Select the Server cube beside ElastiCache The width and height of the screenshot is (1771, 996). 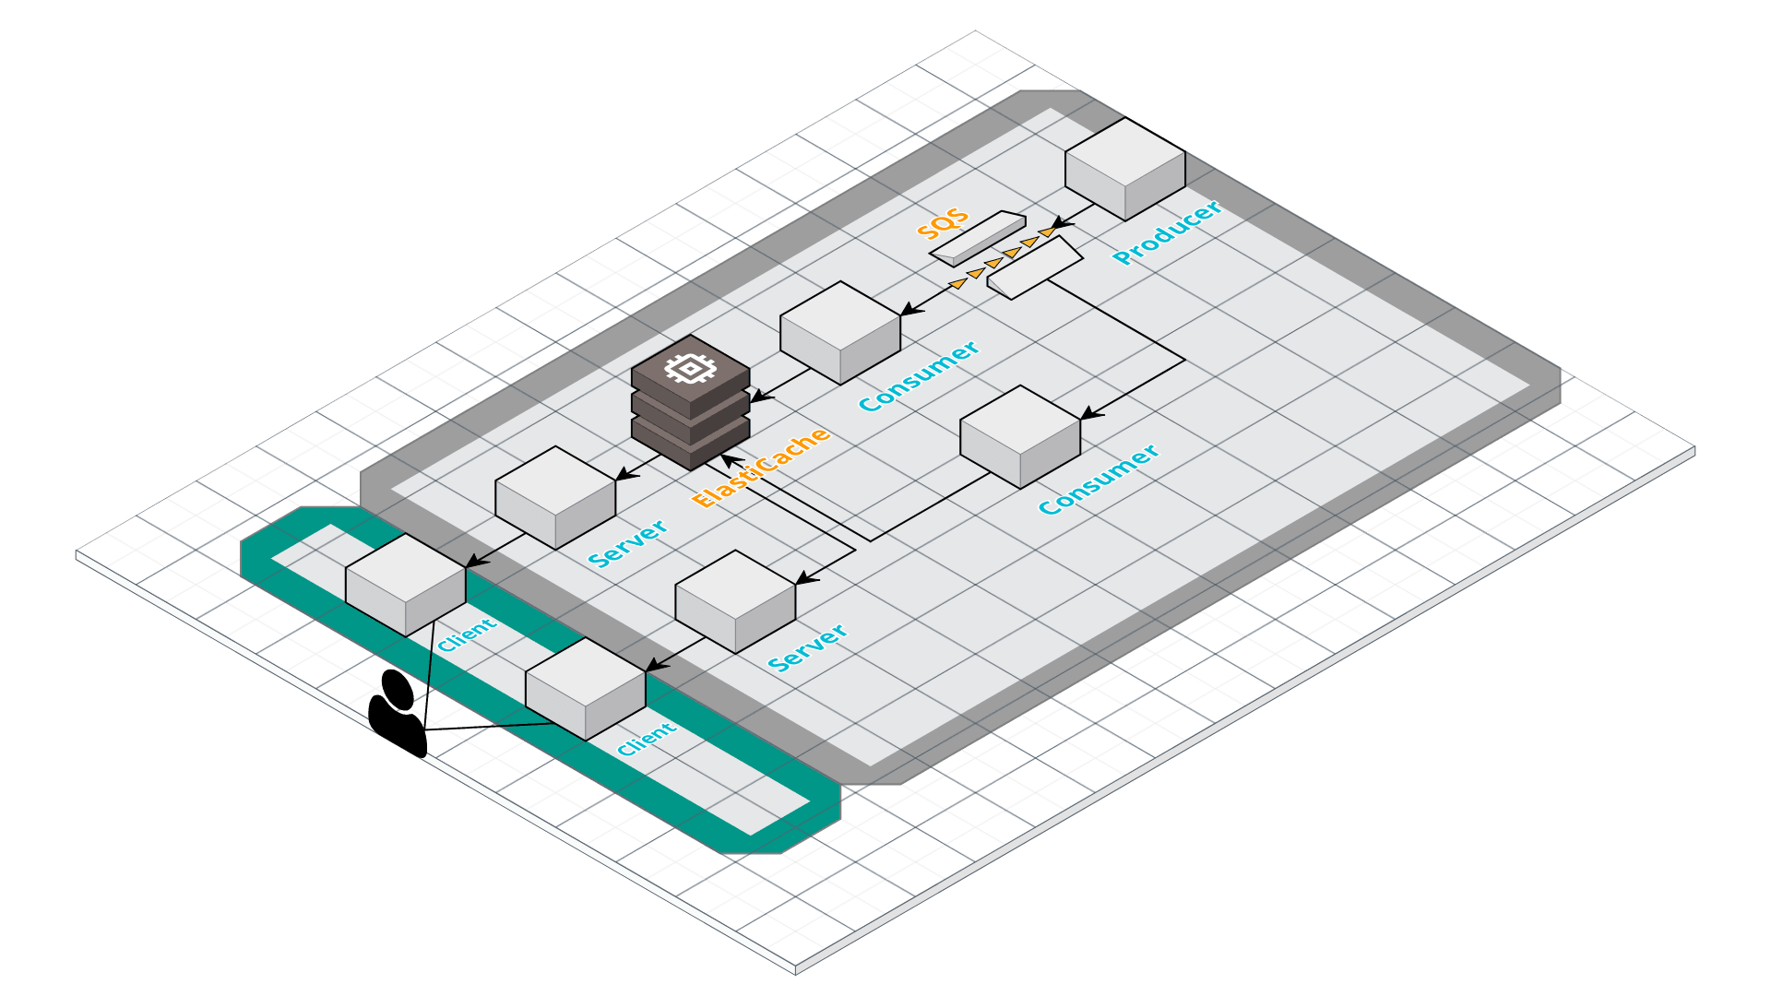[x=554, y=498]
